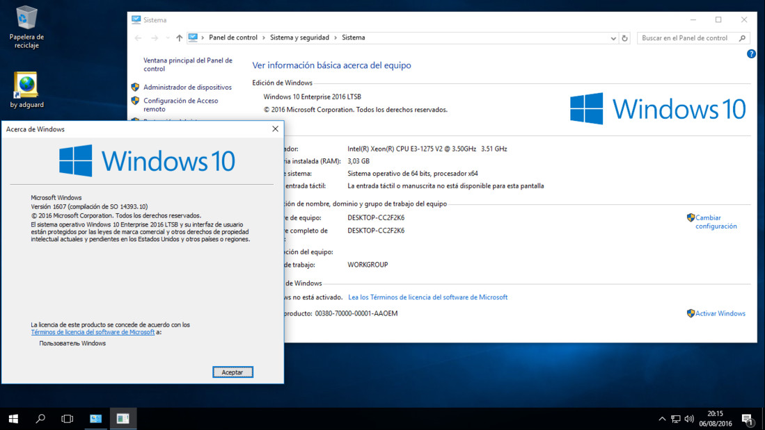Expand chevron after Sistema y seguridad breadcrumb

click(x=336, y=38)
